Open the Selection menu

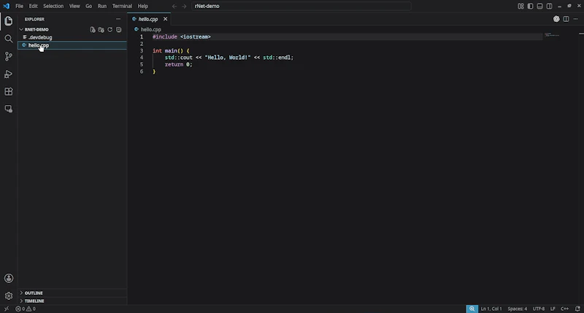coord(53,6)
